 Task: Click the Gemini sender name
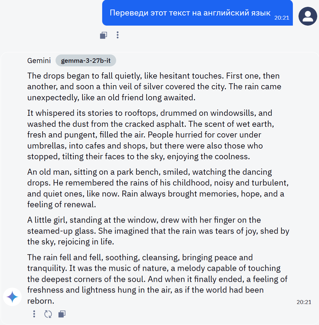[x=39, y=61]
